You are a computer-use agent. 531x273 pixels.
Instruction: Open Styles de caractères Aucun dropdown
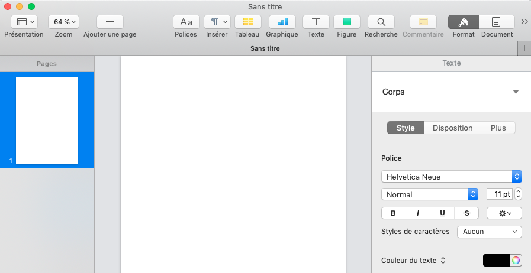click(x=489, y=232)
